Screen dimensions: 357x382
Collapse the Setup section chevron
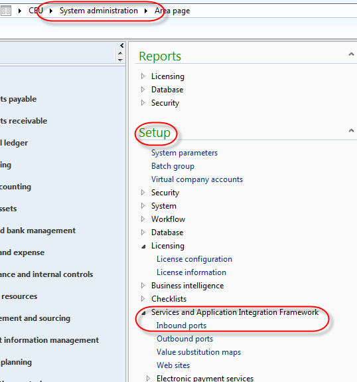pyautogui.click(x=351, y=130)
